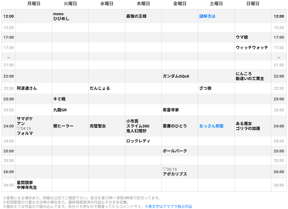288x209 pixels.
Task: Select the 日曜日 column header
Action: (x=253, y=4)
